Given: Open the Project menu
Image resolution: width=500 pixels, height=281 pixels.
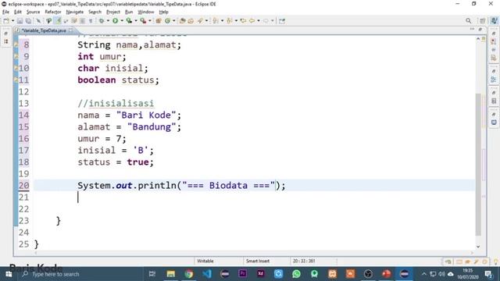Looking at the screenshot, I should [x=113, y=12].
